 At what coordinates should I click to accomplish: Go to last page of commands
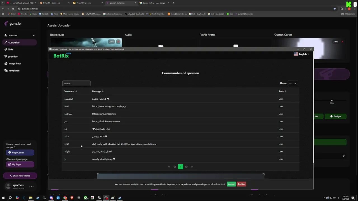click(x=192, y=167)
